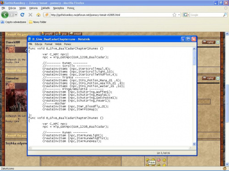Screen dimensions: 229x171
Task: Reload the page in Firefox
Action: [22, 15]
